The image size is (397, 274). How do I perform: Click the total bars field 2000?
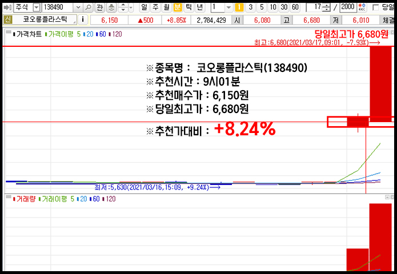348,7
